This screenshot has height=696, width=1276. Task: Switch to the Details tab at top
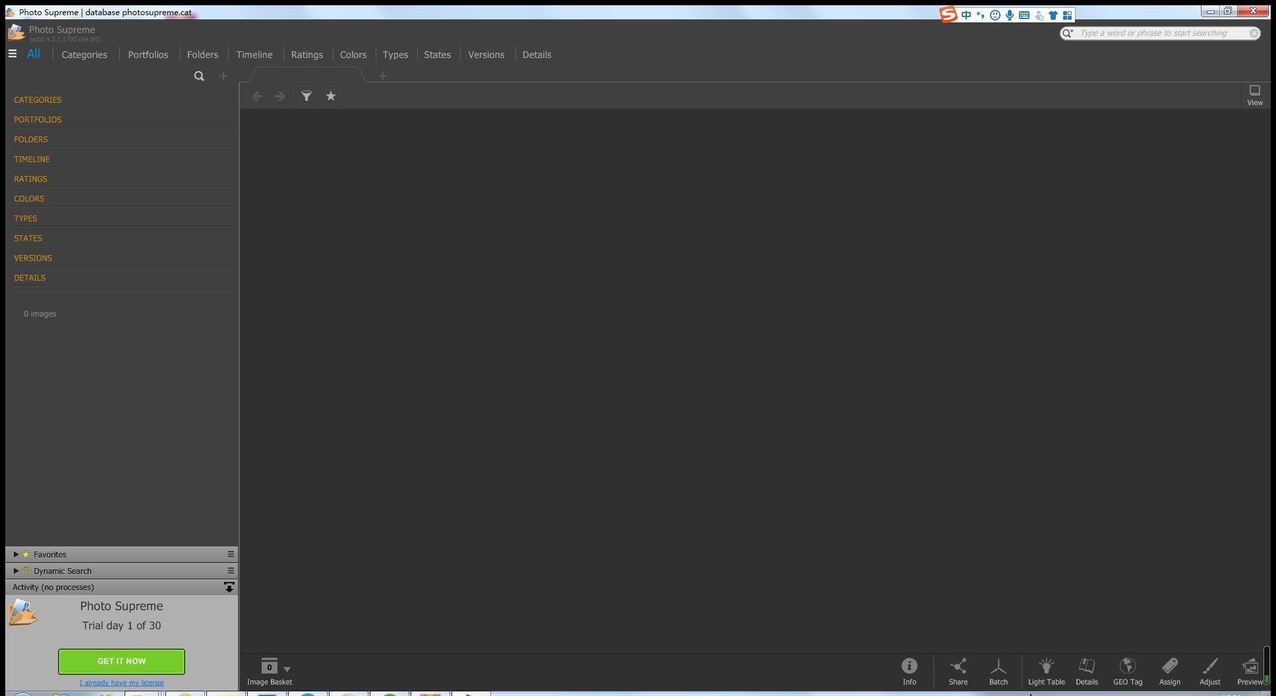(x=537, y=55)
